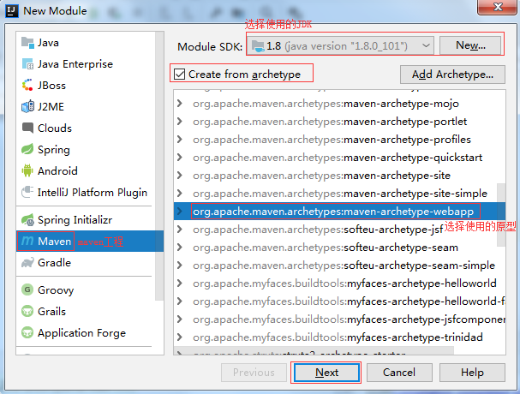Click the Groovy G icon
The height and width of the screenshot is (394, 520).
27,290
